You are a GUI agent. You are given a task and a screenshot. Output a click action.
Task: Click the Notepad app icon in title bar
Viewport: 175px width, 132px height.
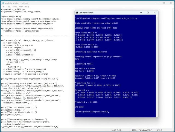pos(2,3)
